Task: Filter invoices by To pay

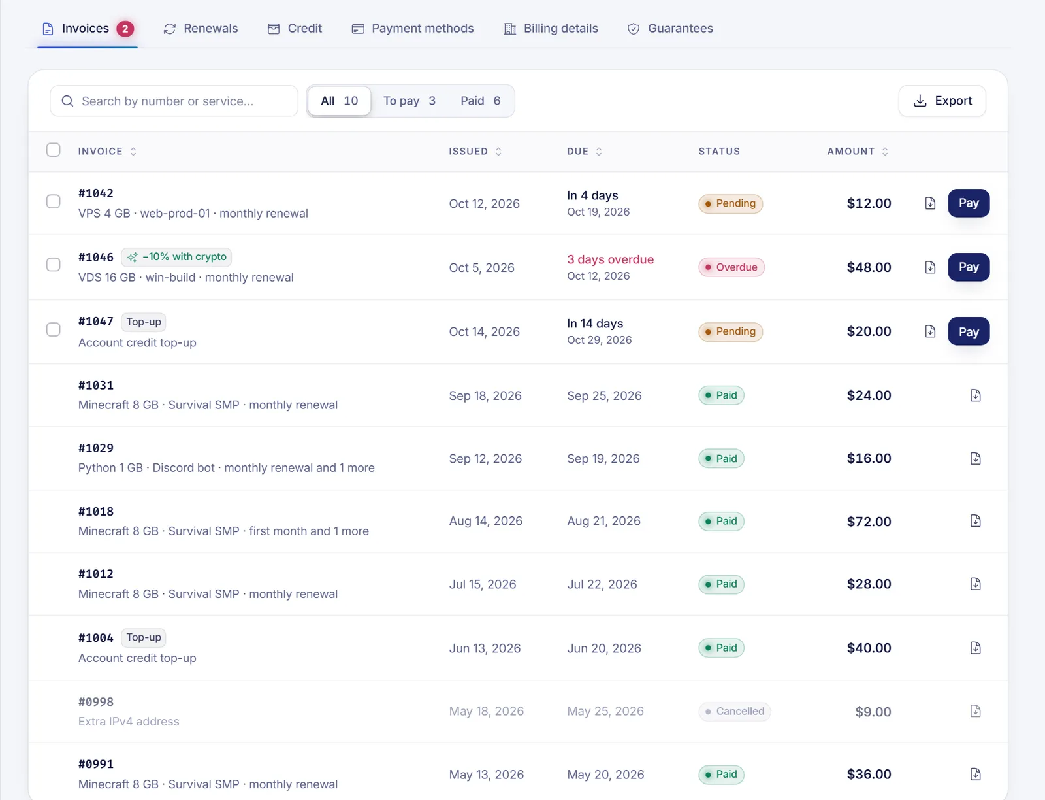Action: click(410, 101)
